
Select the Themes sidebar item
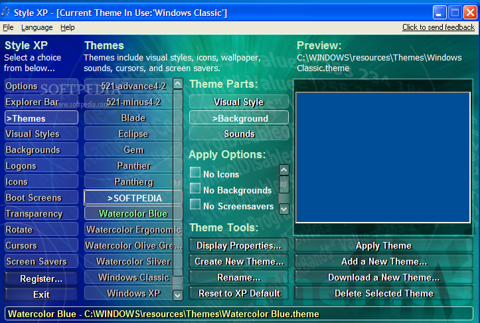pos(41,118)
